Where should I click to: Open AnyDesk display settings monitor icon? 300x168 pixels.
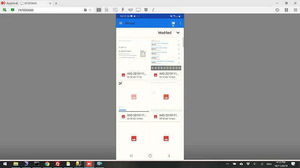coord(138,10)
